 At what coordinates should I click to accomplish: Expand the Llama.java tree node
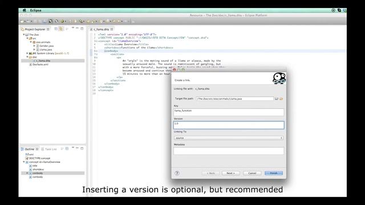34,50
